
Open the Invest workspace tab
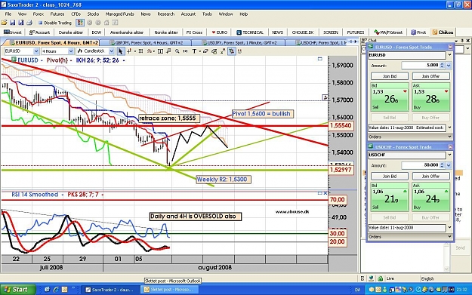click(13, 32)
